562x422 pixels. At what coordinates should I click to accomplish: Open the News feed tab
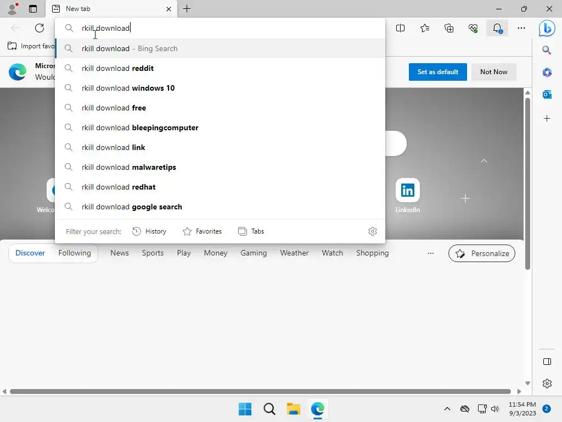point(119,253)
